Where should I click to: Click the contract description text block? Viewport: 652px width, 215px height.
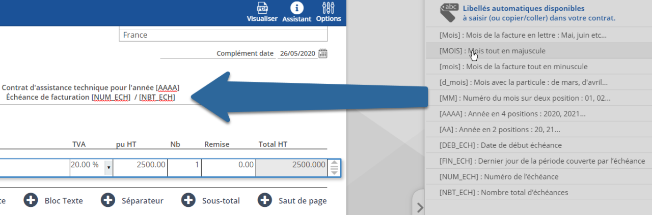91,92
